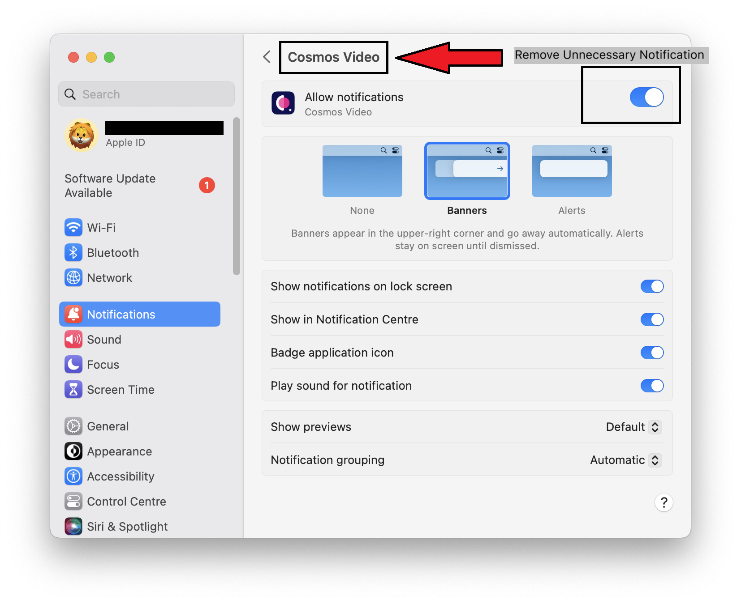Click the Network globe icon
The height and width of the screenshot is (604, 741).
point(73,277)
